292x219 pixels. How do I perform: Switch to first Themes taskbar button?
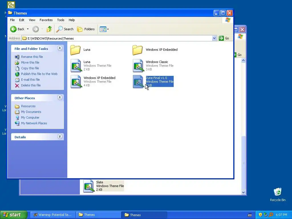tap(98, 215)
